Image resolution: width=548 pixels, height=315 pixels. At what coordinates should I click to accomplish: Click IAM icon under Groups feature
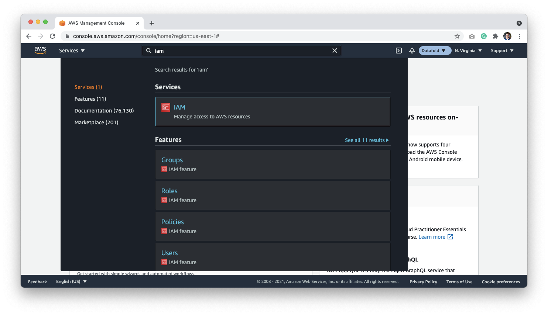point(164,169)
